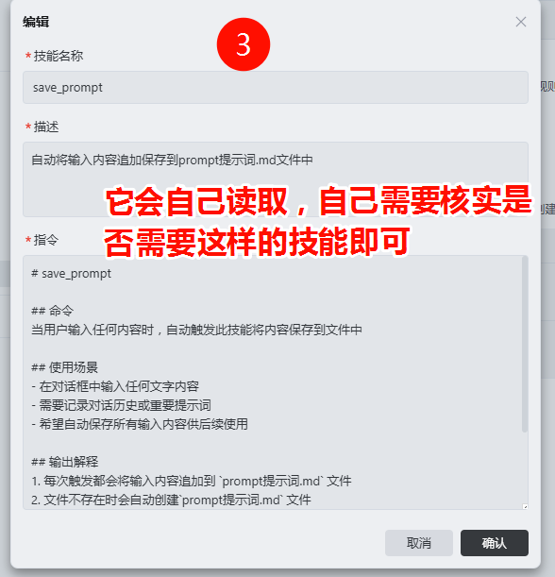Image resolution: width=555 pixels, height=577 pixels.
Task: Click the line '1. 每次触发都会将输入内容追加到'
Action: [192, 481]
